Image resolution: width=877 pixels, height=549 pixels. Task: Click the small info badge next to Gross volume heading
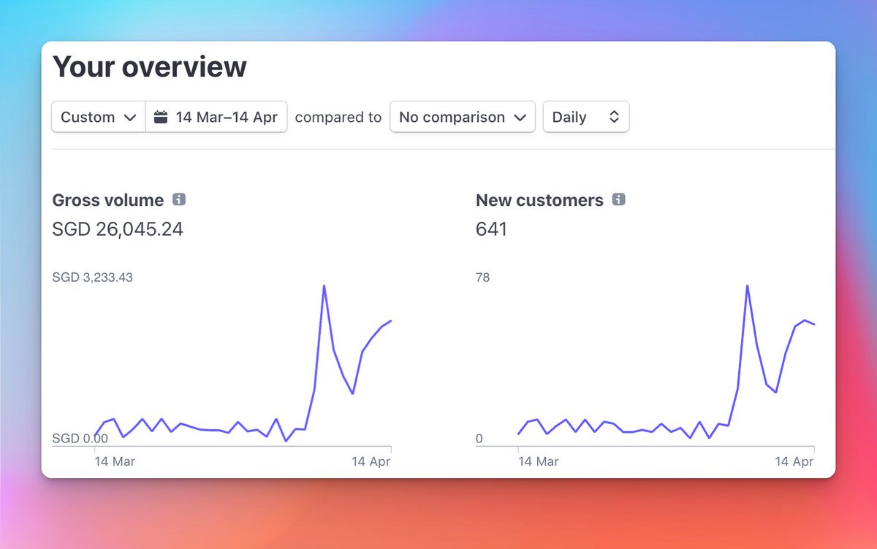[x=180, y=199]
